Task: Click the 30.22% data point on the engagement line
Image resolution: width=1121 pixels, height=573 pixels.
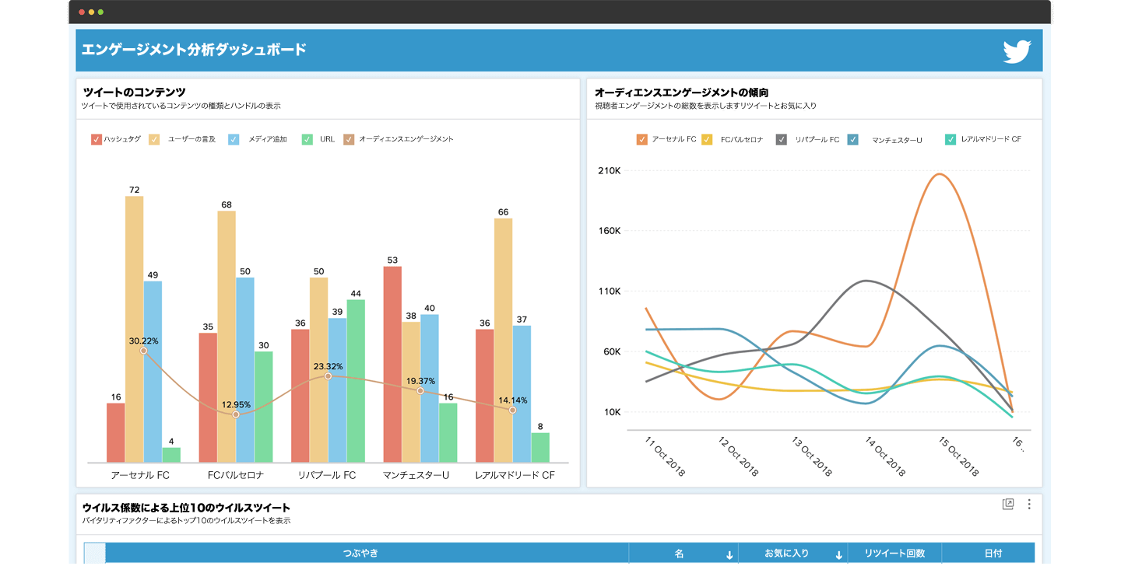Action: click(x=143, y=351)
